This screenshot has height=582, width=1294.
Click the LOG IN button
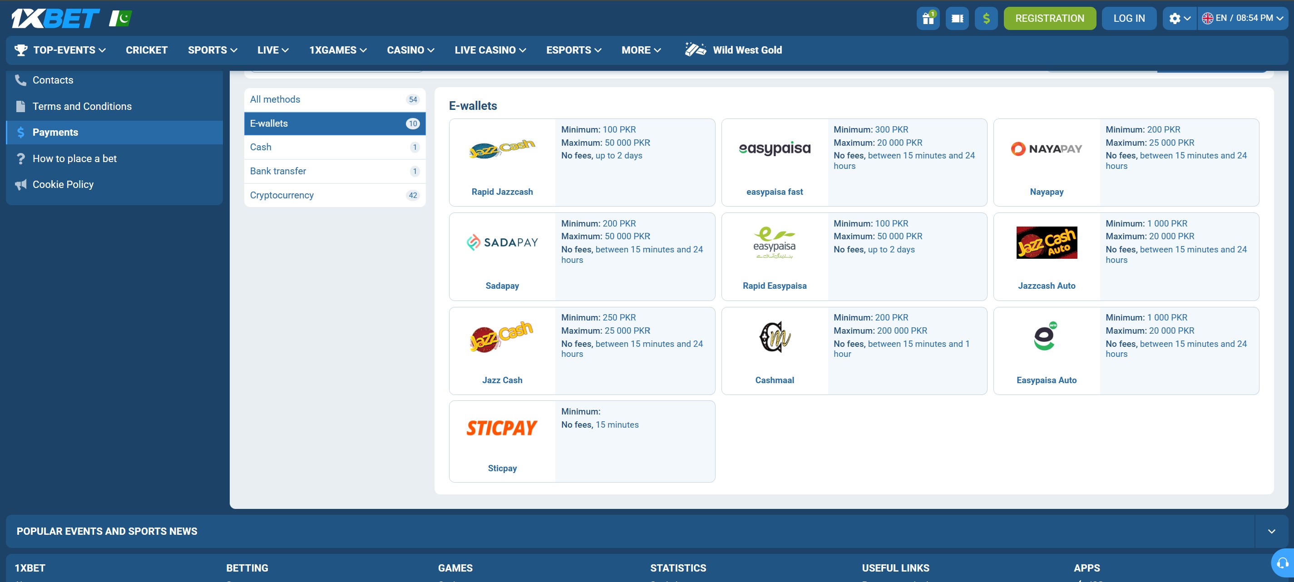point(1129,19)
